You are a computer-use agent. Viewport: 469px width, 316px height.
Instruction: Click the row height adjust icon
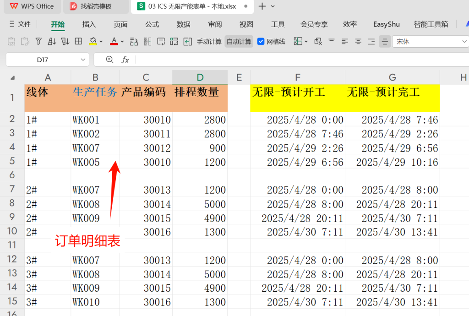pos(134,42)
